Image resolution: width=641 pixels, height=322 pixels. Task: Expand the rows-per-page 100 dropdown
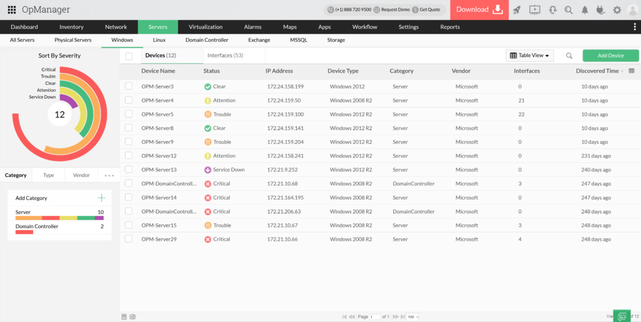point(413,317)
